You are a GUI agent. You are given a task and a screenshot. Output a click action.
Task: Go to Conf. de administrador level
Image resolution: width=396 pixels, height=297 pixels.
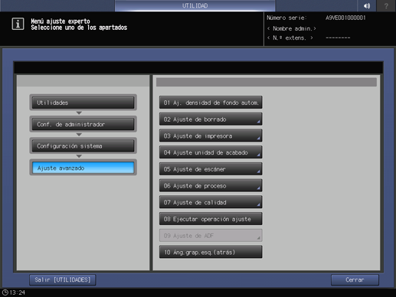click(83, 124)
